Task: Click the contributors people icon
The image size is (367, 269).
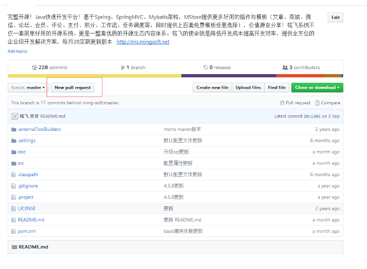Action: (285, 68)
